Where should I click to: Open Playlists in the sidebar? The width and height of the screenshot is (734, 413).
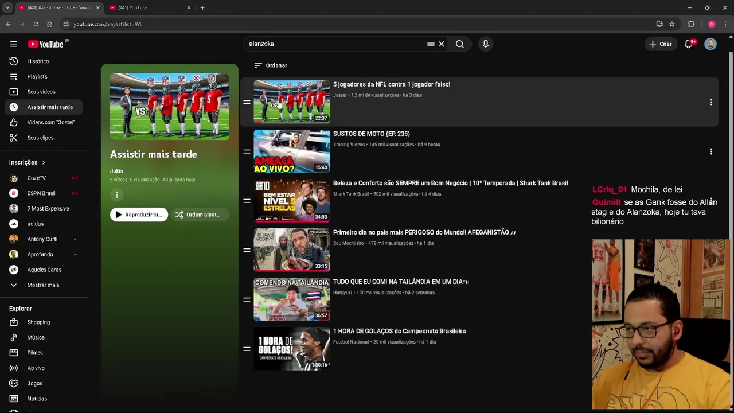(44, 76)
